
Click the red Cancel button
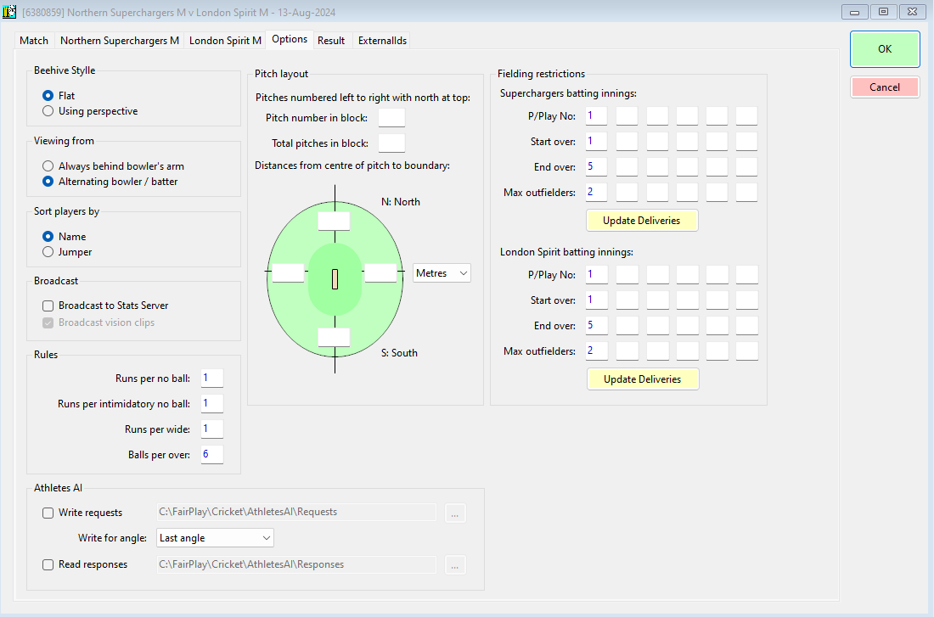point(885,87)
